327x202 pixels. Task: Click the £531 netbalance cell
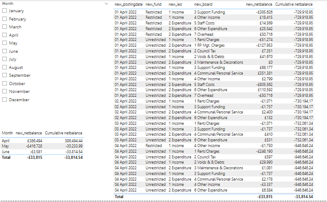pyautogui.click(x=269, y=140)
